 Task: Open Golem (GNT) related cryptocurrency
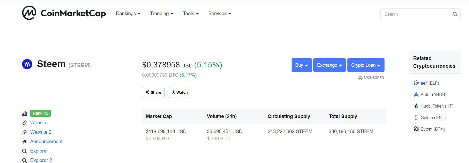pyautogui.click(x=433, y=118)
